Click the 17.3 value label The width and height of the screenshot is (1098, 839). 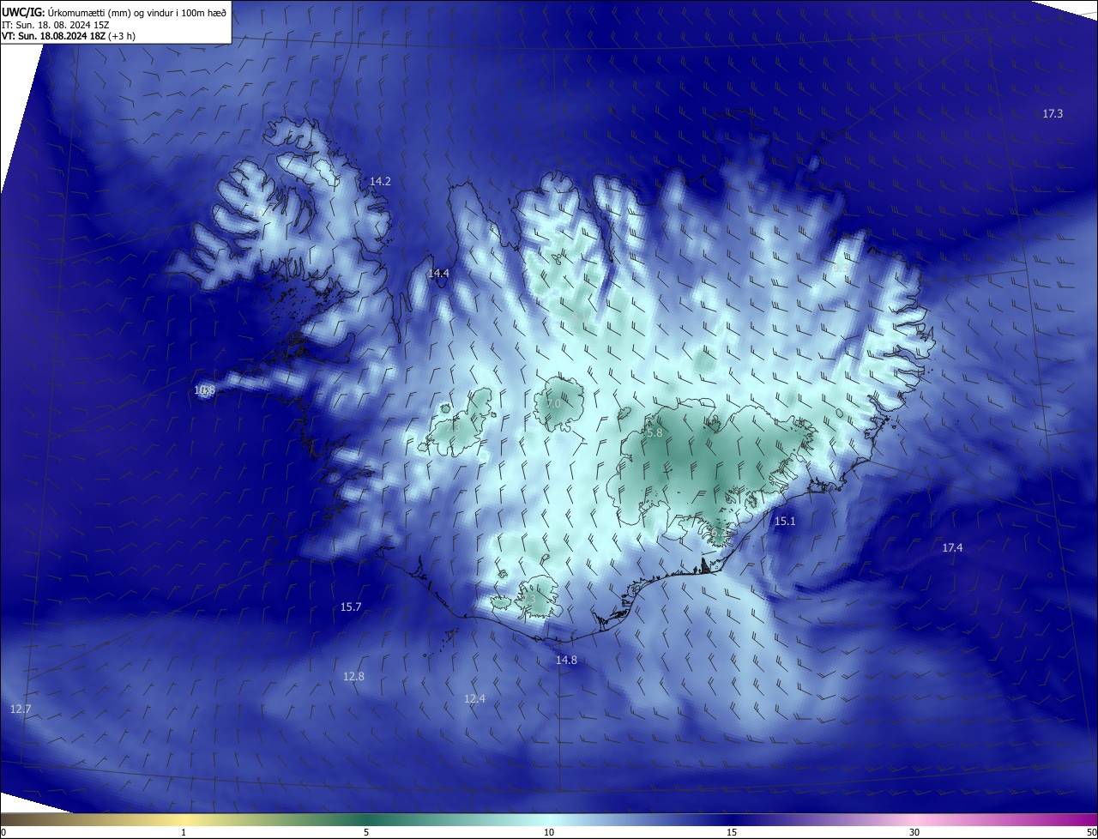pyautogui.click(x=1053, y=114)
